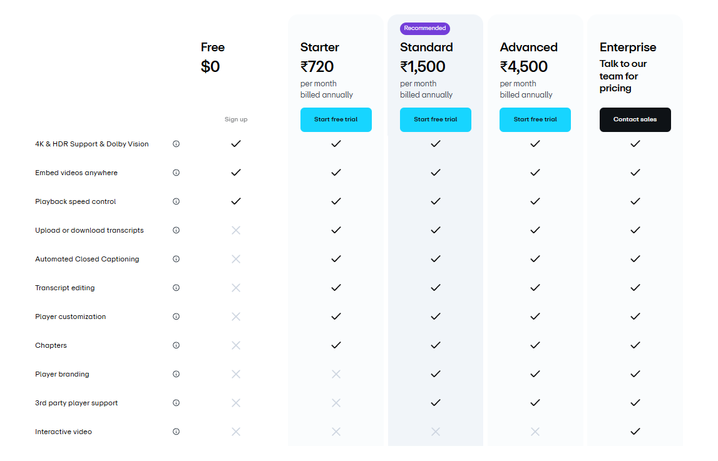Click info icon for Automated Closed Captioning

(x=176, y=260)
